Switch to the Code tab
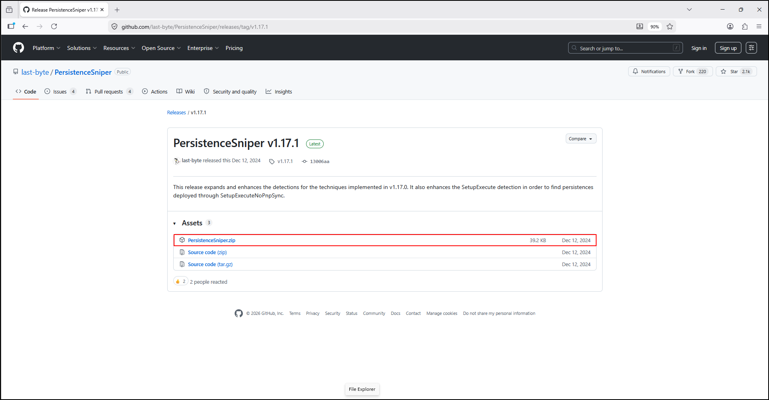The height and width of the screenshot is (400, 769). point(26,92)
